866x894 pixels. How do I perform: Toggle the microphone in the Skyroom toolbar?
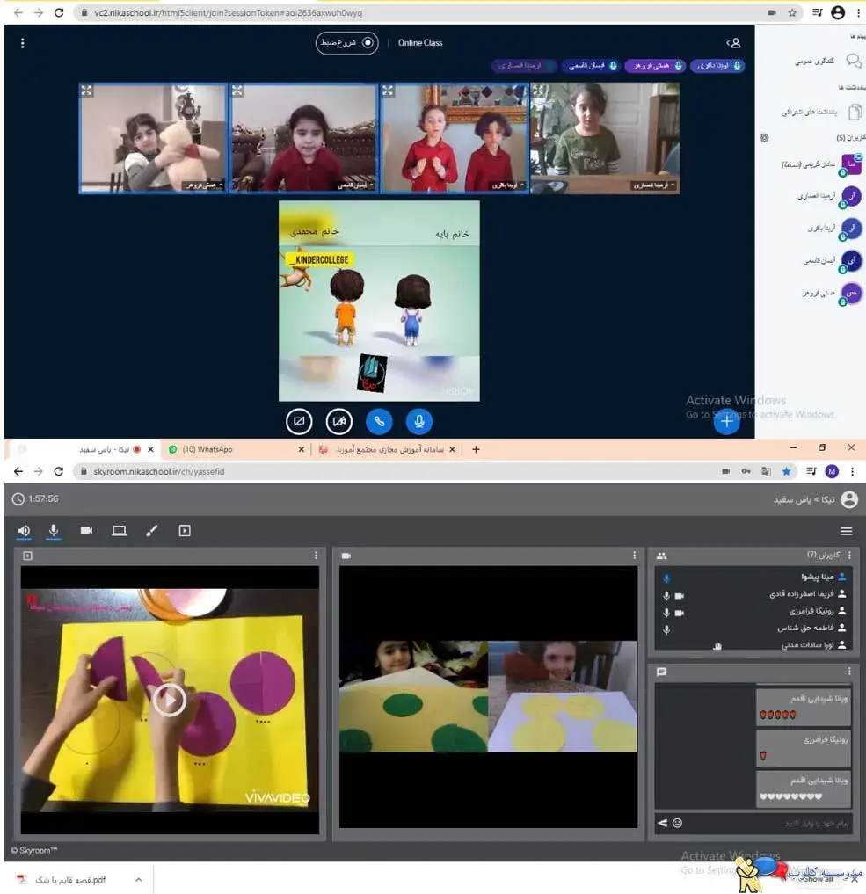tap(54, 531)
